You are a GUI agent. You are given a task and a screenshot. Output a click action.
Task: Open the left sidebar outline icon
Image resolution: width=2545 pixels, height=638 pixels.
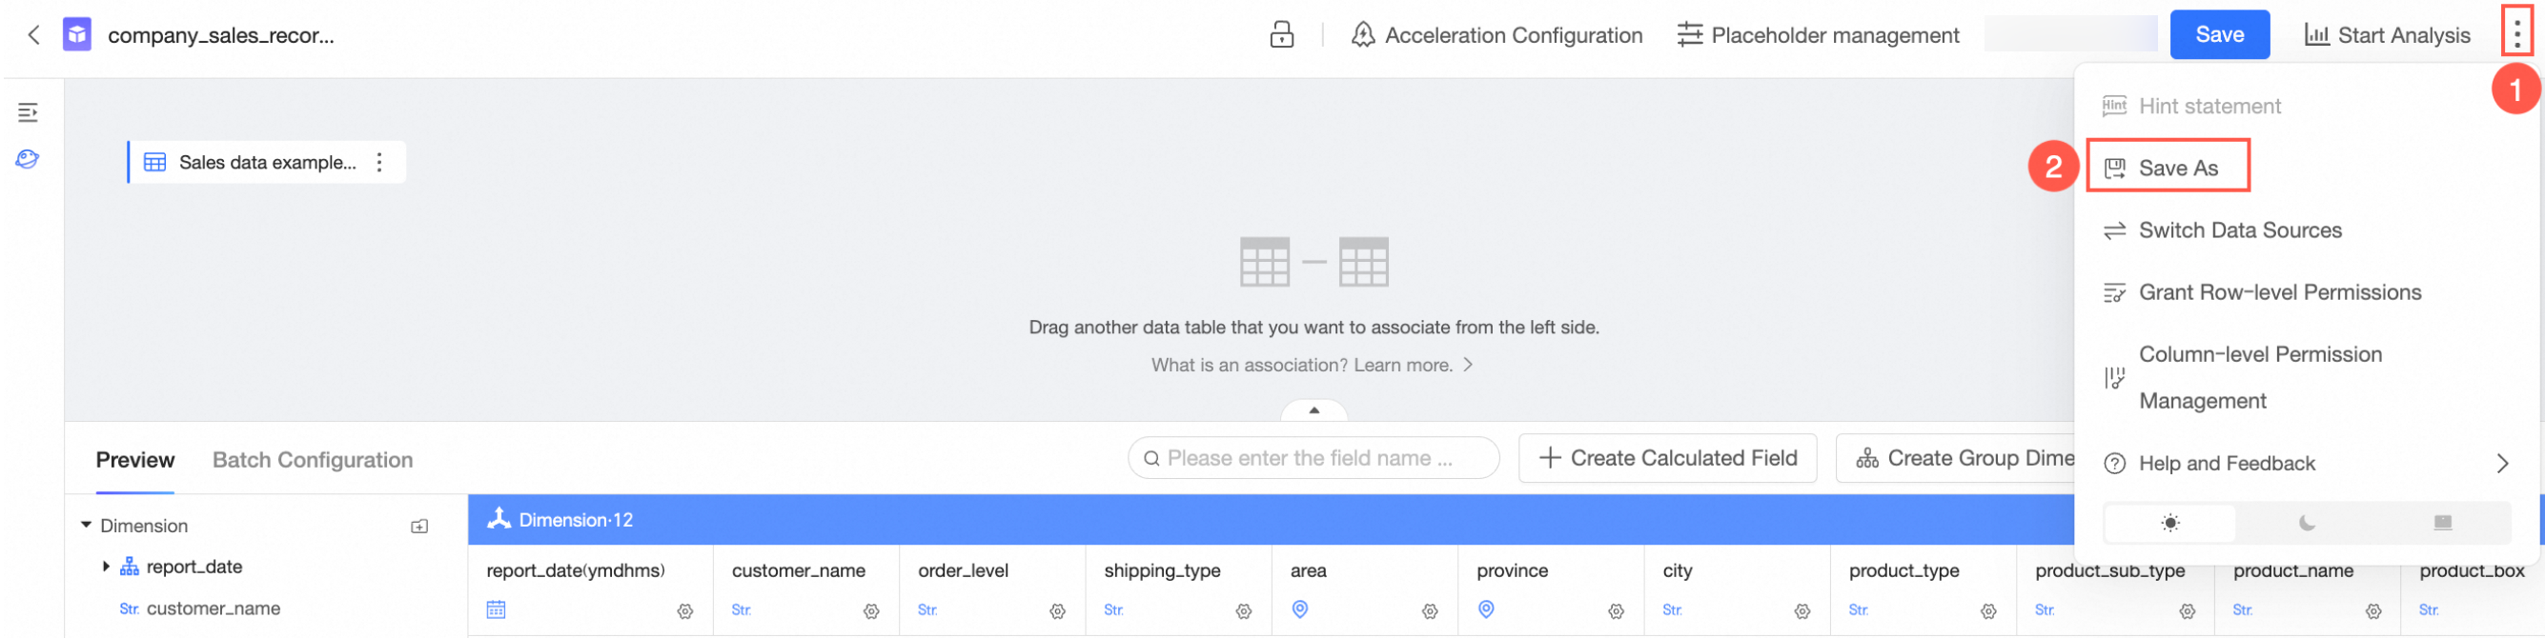click(x=28, y=112)
